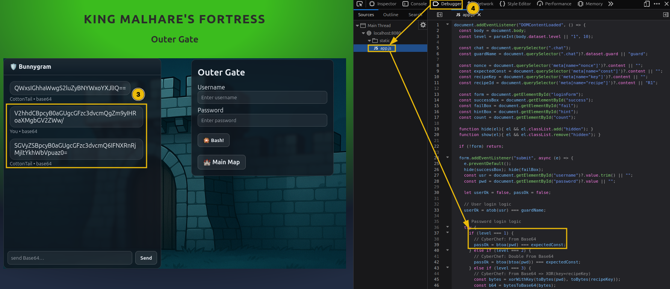670x289 pixels.
Task: Switch to the Console tab
Action: pos(415,4)
